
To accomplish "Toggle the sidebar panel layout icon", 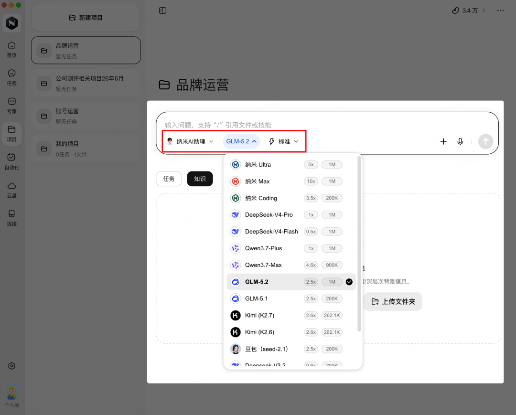I will [162, 11].
